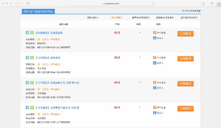Go forward with the browser forward arrow
Screen dimensions: 221x128
21,3
